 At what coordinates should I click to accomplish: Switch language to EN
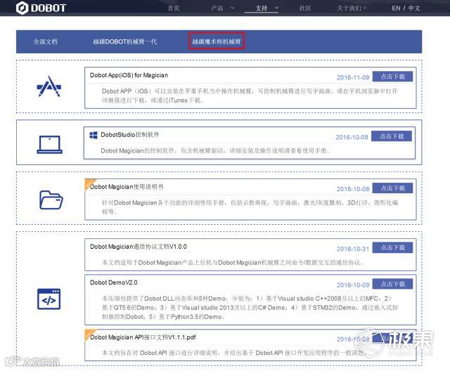tap(396, 8)
